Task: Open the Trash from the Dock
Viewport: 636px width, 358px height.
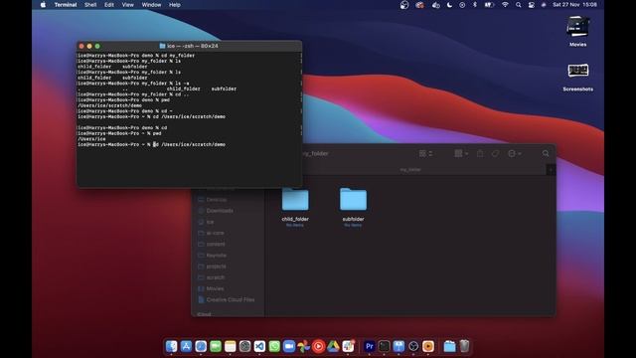Action: click(464, 346)
